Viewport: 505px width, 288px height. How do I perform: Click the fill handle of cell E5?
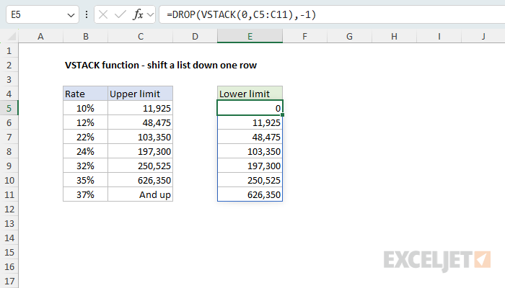pos(283,115)
